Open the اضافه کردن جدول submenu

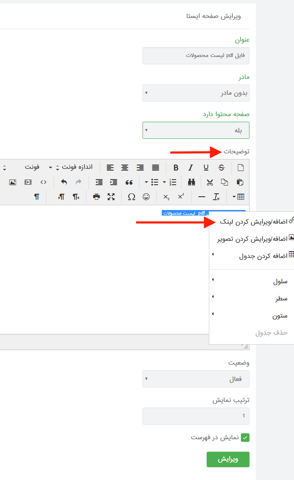point(252,256)
